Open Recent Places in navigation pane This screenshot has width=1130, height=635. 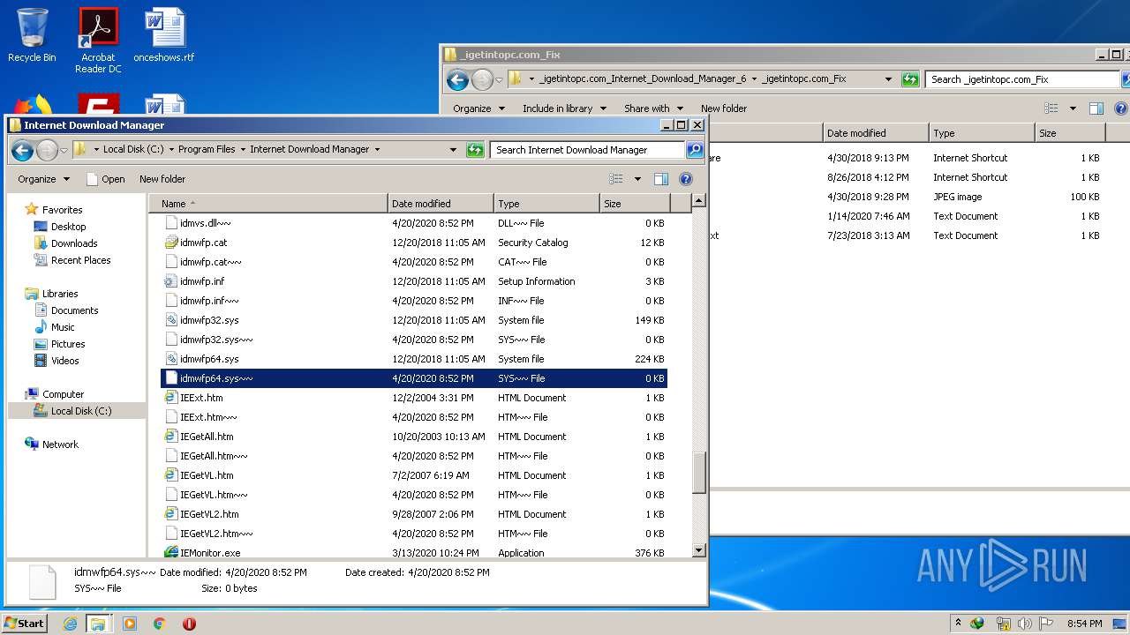80,260
